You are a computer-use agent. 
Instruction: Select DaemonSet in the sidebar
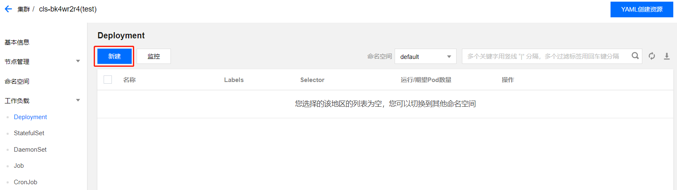(30, 150)
